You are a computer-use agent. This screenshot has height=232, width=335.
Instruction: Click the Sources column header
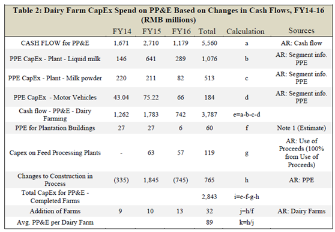tap(301, 31)
